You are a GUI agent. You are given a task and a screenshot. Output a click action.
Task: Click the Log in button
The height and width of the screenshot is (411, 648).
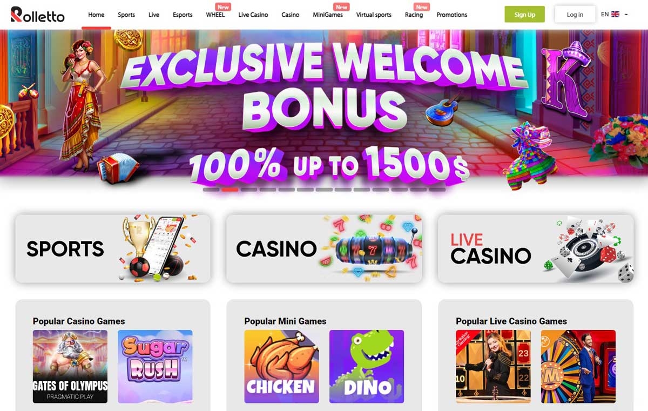tap(575, 15)
